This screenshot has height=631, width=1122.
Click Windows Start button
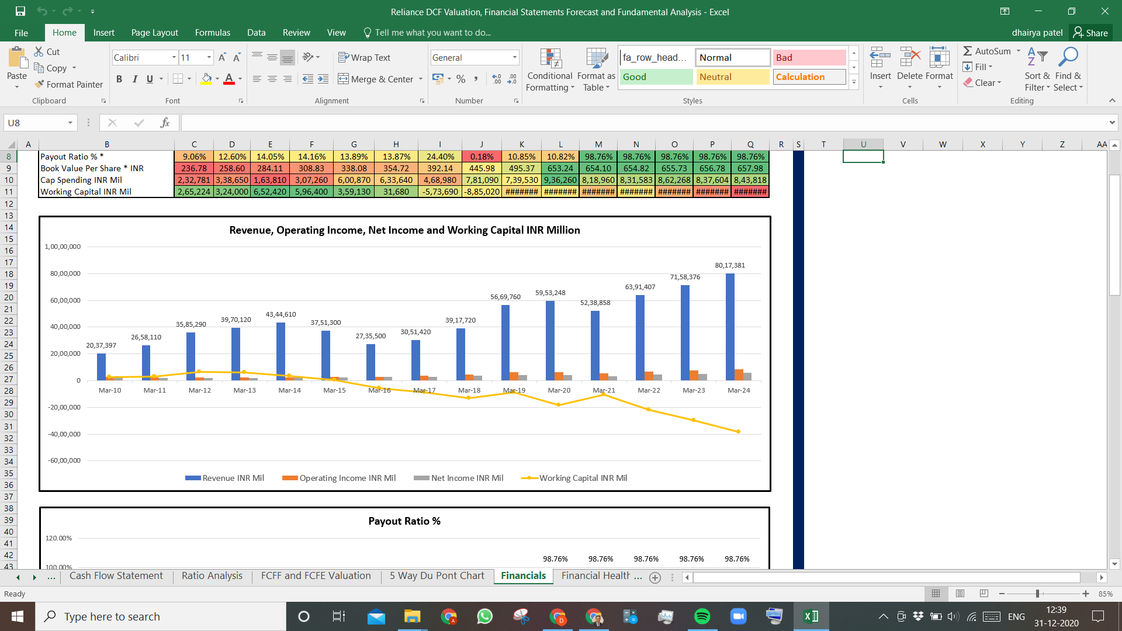tap(18, 616)
